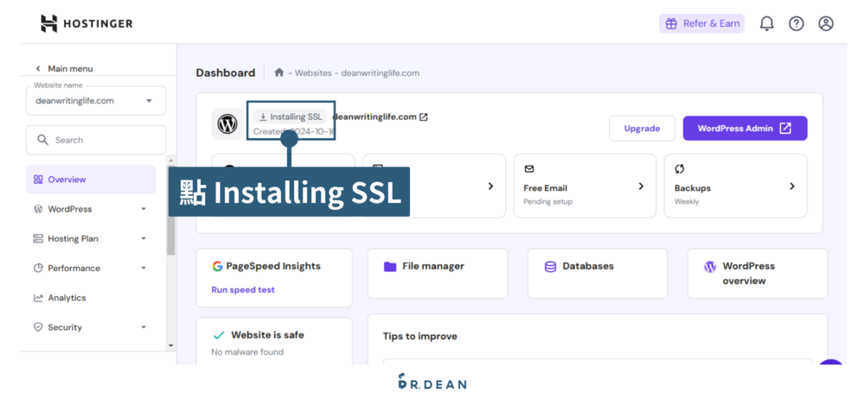Click the File manager folder icon
This screenshot has height=405, width=865.
[390, 266]
